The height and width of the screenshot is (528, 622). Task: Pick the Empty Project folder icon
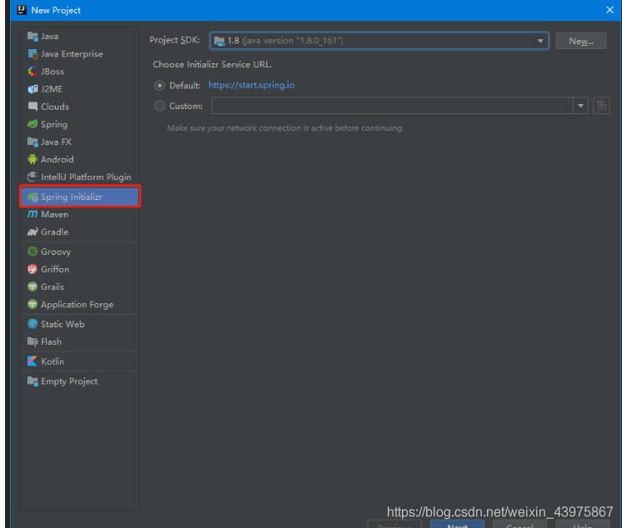click(33, 381)
